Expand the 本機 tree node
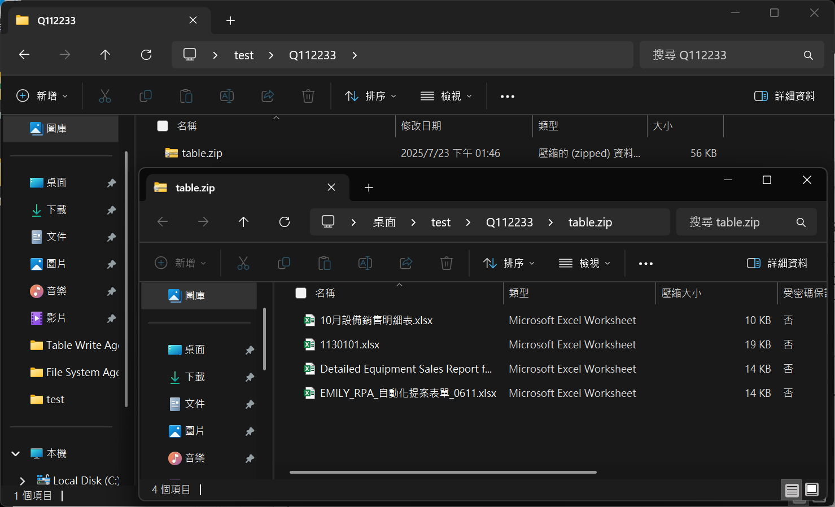This screenshot has width=835, height=507. coord(16,453)
